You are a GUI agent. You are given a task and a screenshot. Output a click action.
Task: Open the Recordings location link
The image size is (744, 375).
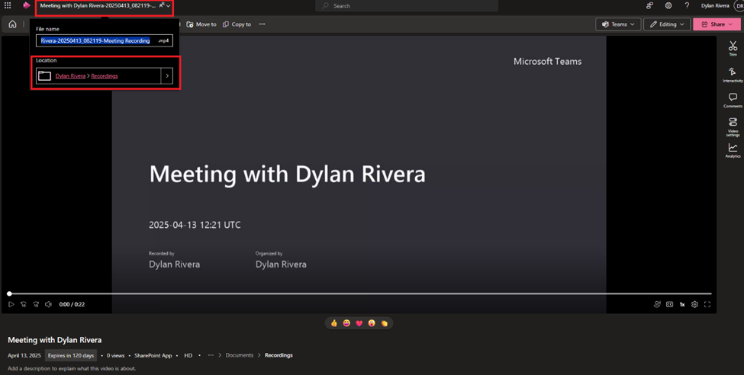click(x=105, y=76)
